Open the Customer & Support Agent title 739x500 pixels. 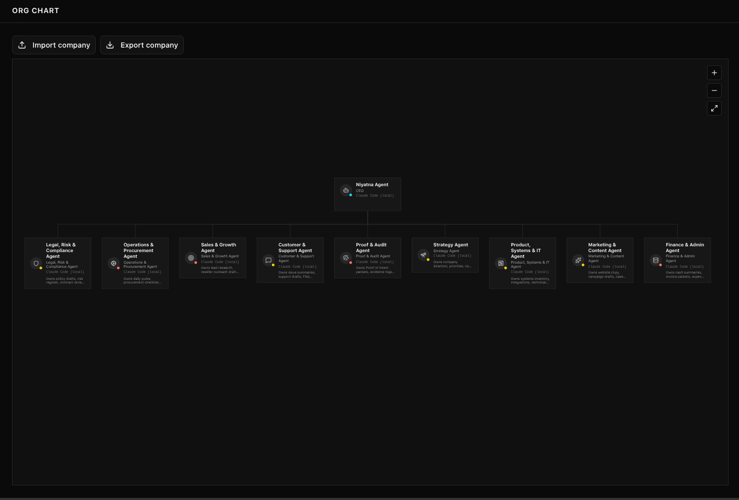point(295,247)
